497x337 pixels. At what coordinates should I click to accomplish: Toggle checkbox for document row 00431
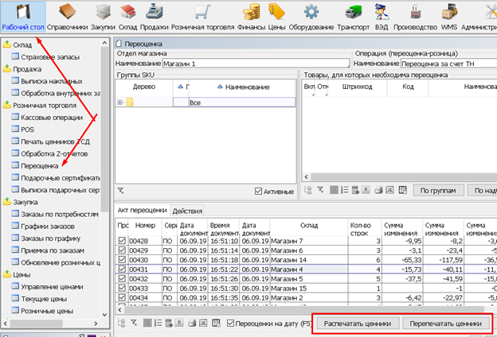[x=122, y=270]
